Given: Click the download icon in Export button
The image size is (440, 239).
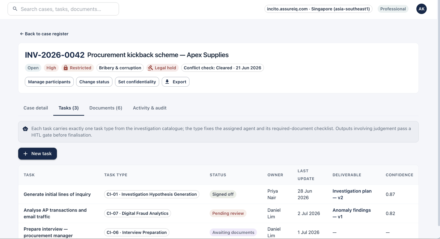Looking at the screenshot, I should tap(167, 82).
